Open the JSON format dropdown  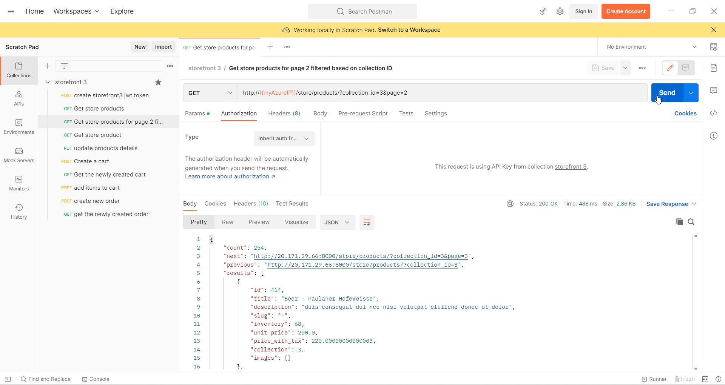[x=337, y=222]
